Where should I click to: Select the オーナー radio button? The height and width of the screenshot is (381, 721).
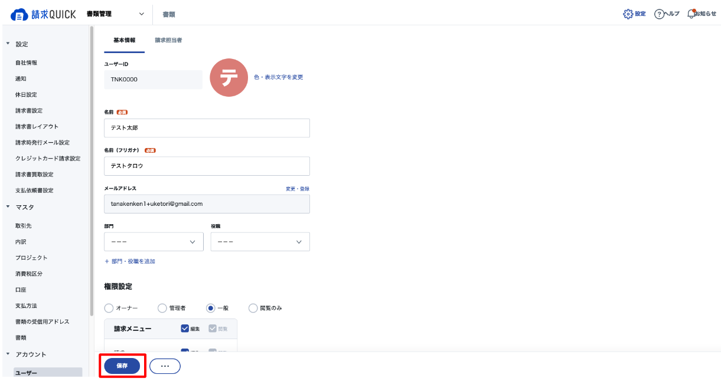point(109,308)
